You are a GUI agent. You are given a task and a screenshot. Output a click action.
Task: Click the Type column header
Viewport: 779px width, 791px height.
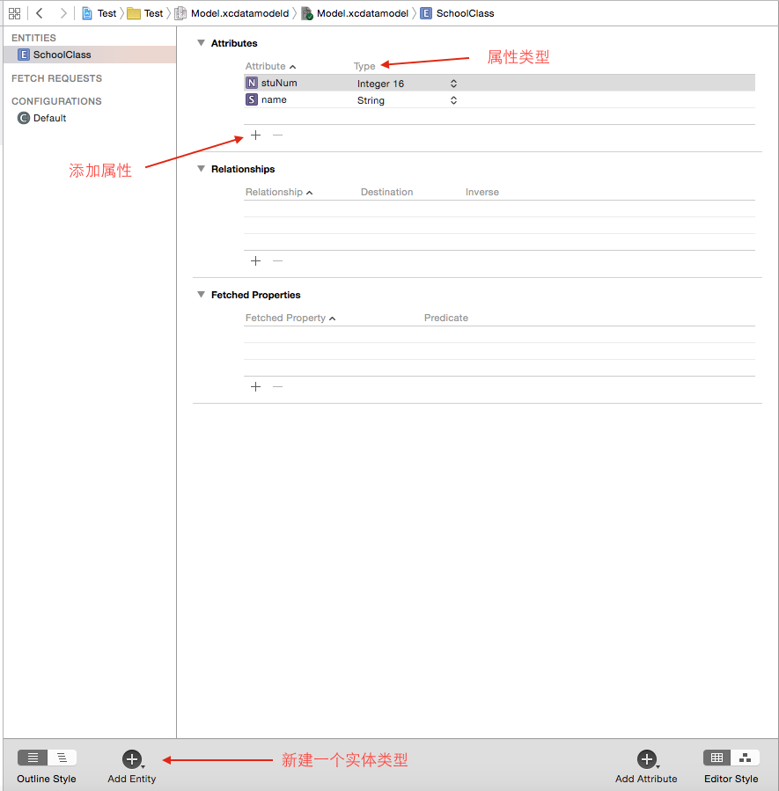pyautogui.click(x=364, y=66)
